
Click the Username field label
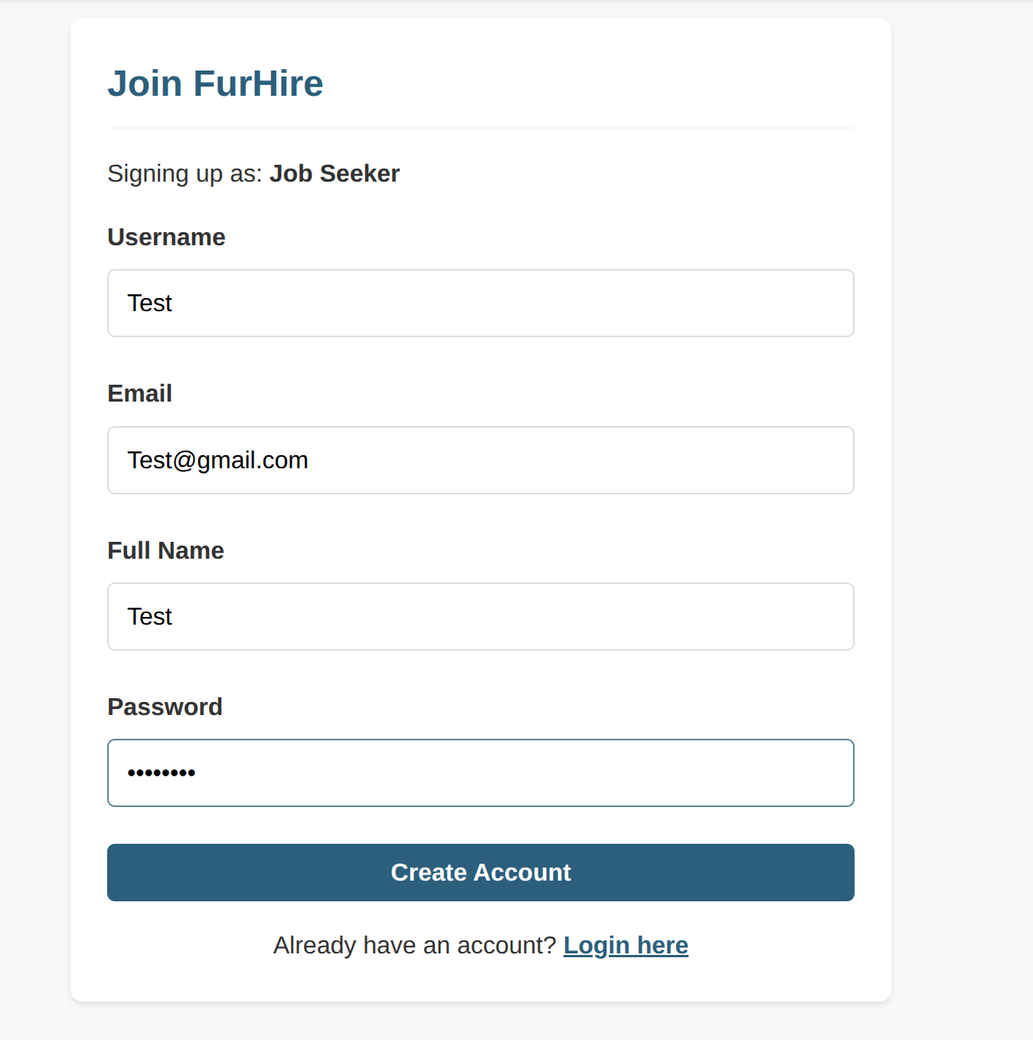(166, 237)
